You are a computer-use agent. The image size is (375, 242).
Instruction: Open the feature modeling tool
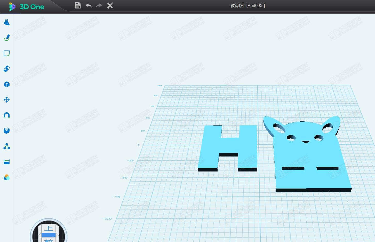[7, 69]
